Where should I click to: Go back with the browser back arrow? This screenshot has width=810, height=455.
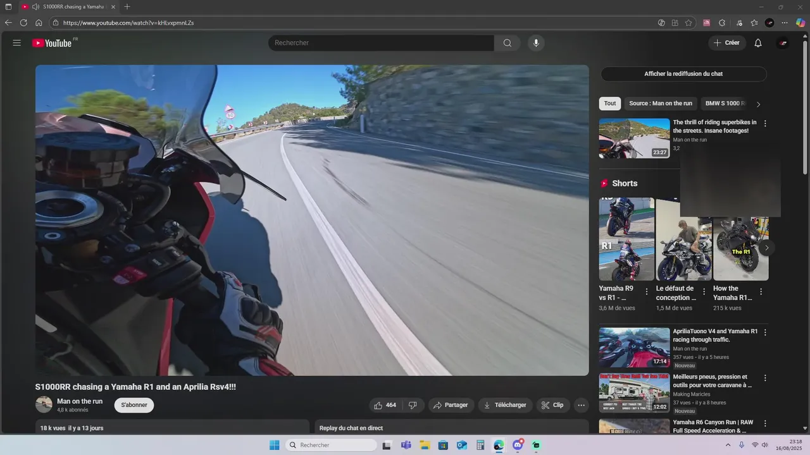point(8,23)
